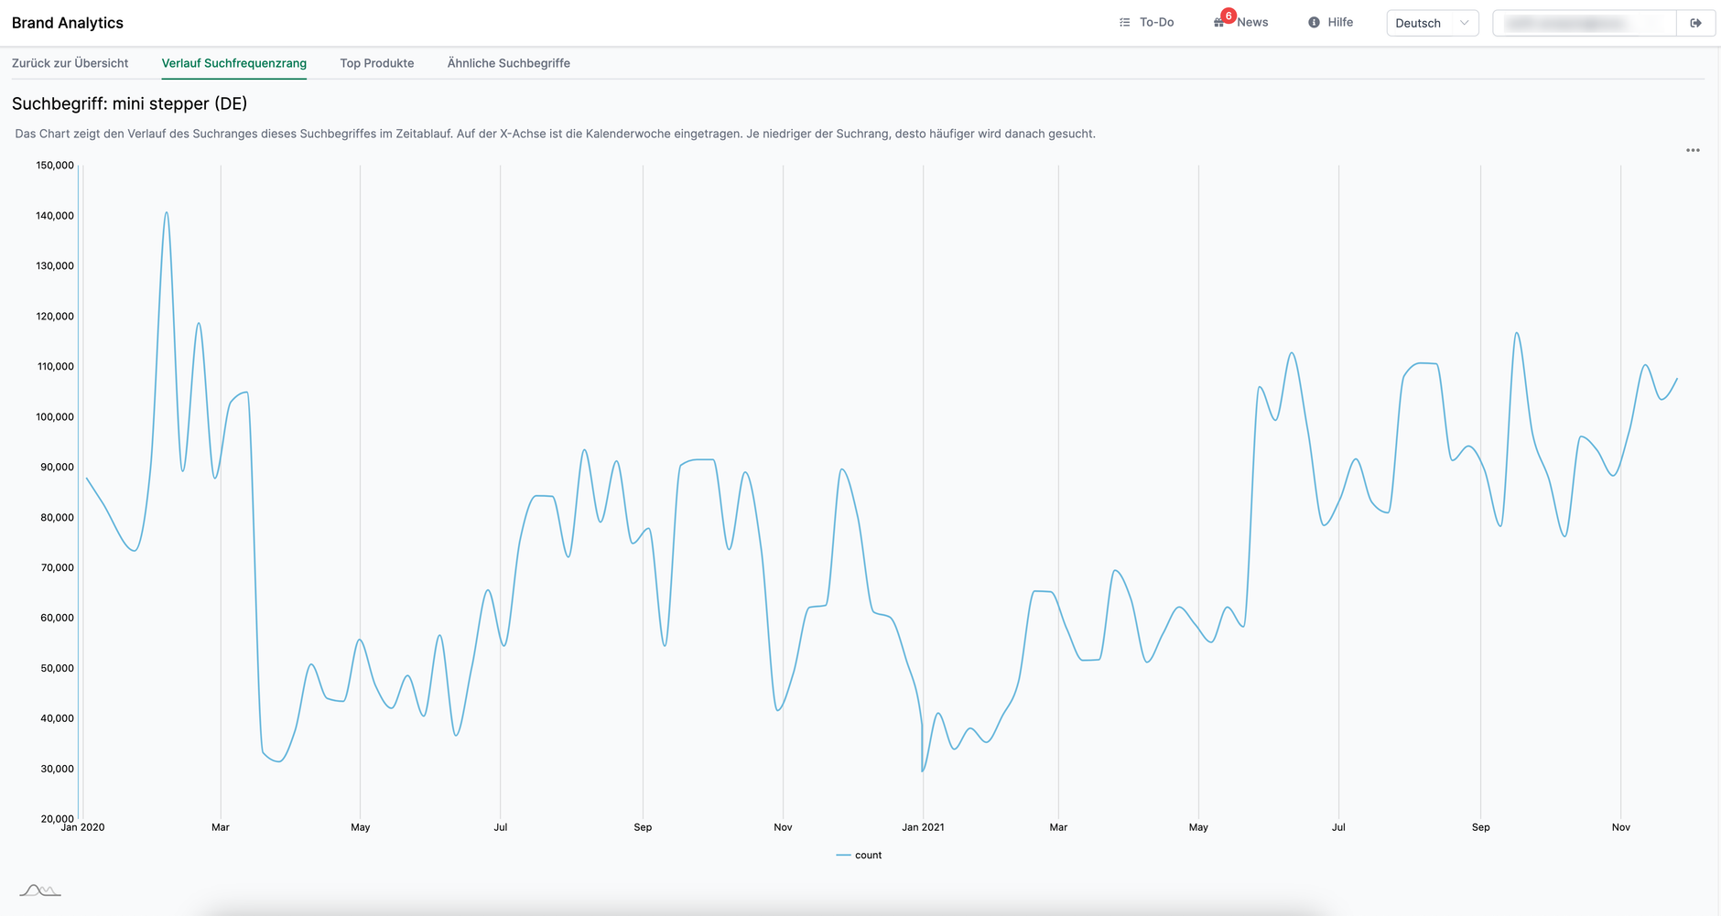The width and height of the screenshot is (1721, 916).
Task: Open the Hilfe help link
Action: [x=1340, y=23]
